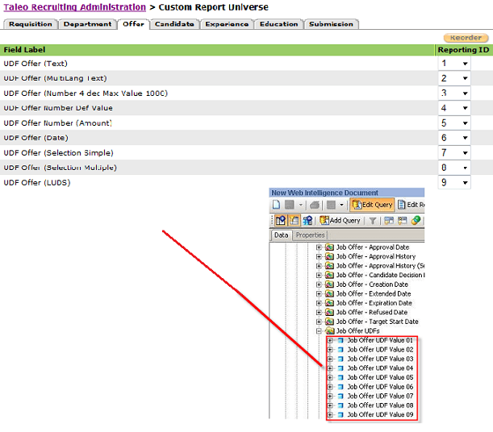Click the Print icon in toolbar

pyautogui.click(x=315, y=205)
